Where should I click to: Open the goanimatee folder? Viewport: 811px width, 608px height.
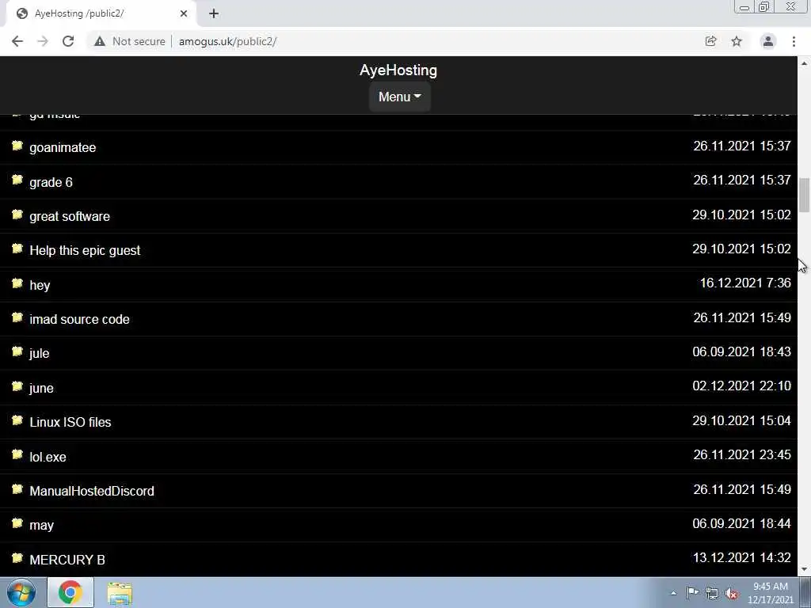click(x=63, y=148)
